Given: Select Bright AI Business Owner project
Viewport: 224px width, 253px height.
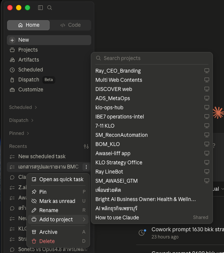Looking at the screenshot, I should click(x=152, y=199).
